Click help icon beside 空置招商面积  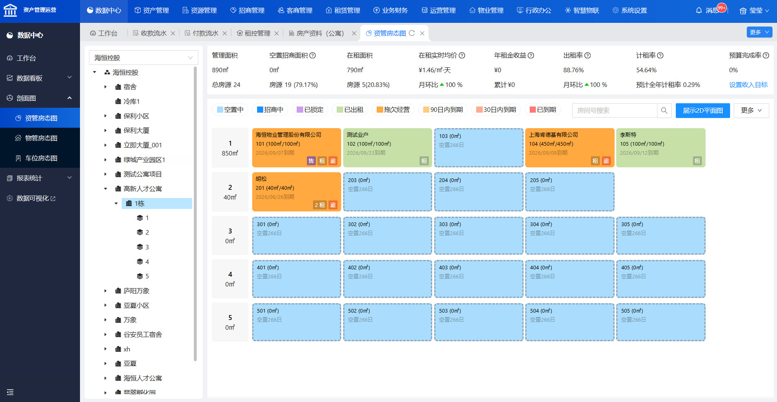pos(313,56)
